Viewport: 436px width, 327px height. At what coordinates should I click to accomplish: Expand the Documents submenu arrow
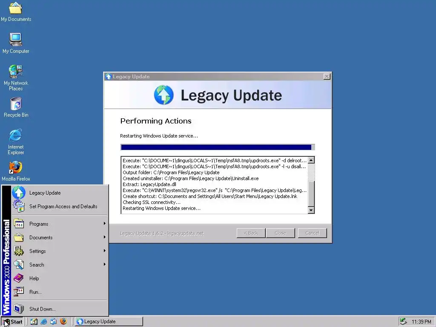pyautogui.click(x=105, y=237)
